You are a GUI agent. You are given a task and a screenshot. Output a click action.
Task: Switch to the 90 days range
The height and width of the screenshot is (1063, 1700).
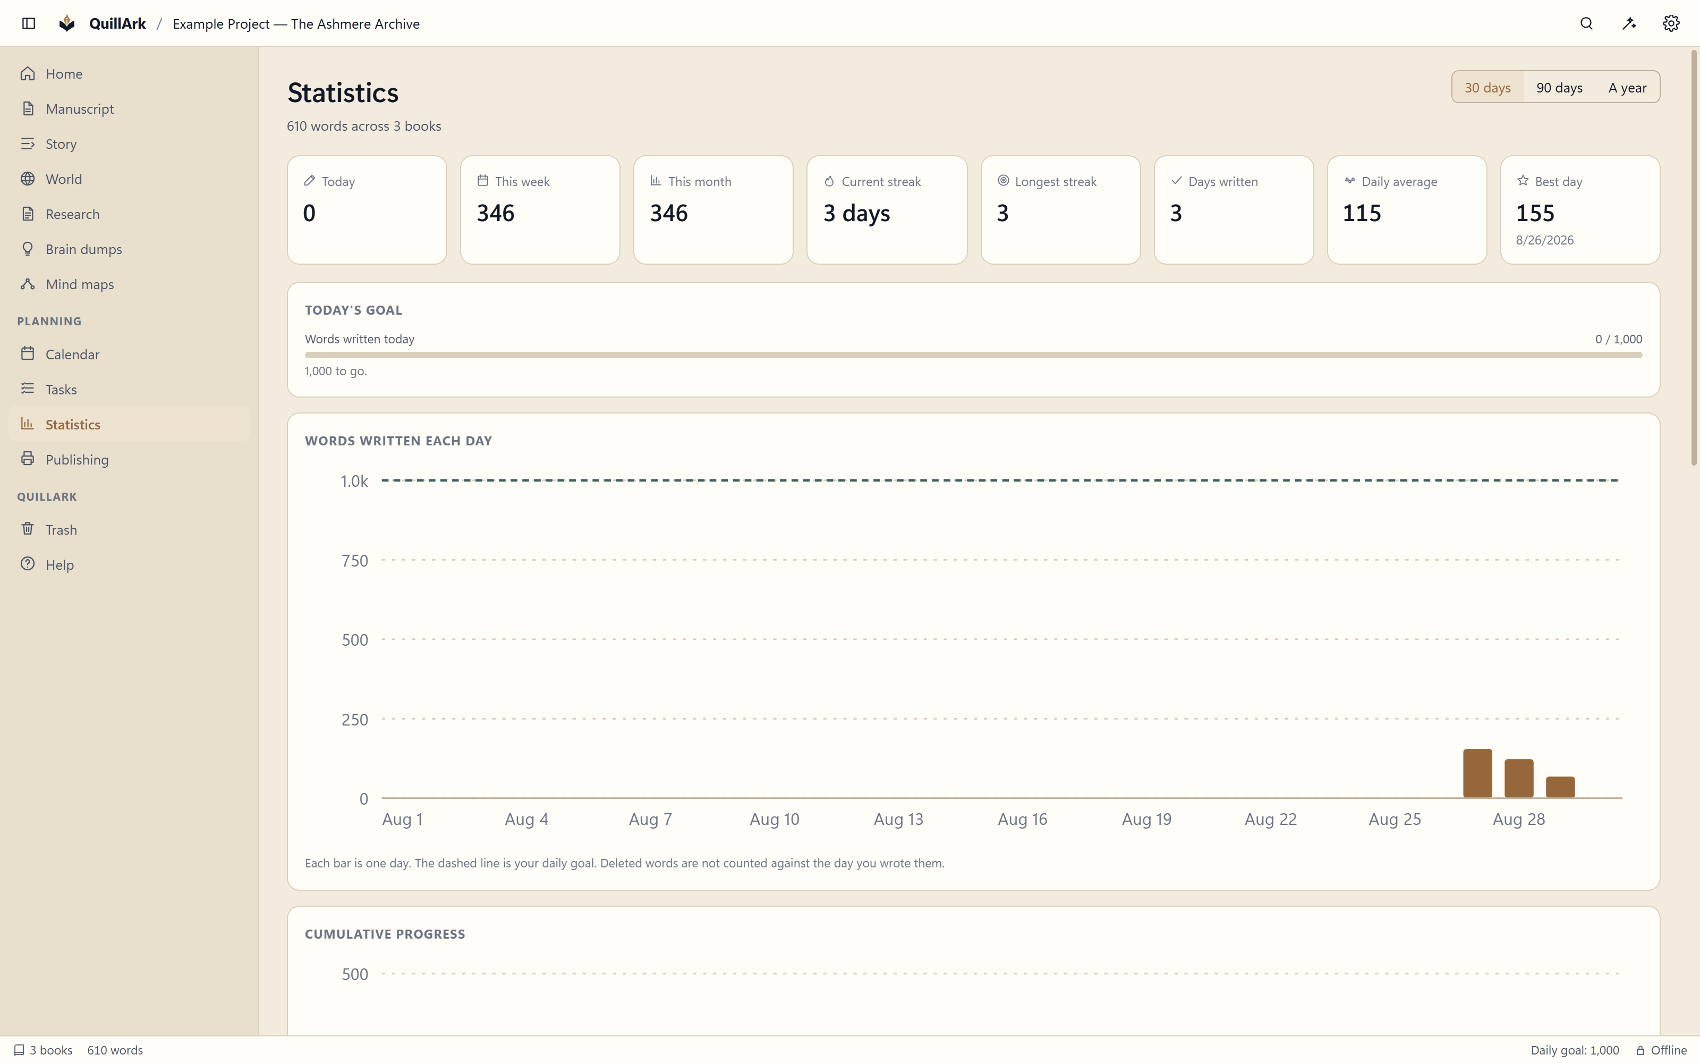[1559, 87]
